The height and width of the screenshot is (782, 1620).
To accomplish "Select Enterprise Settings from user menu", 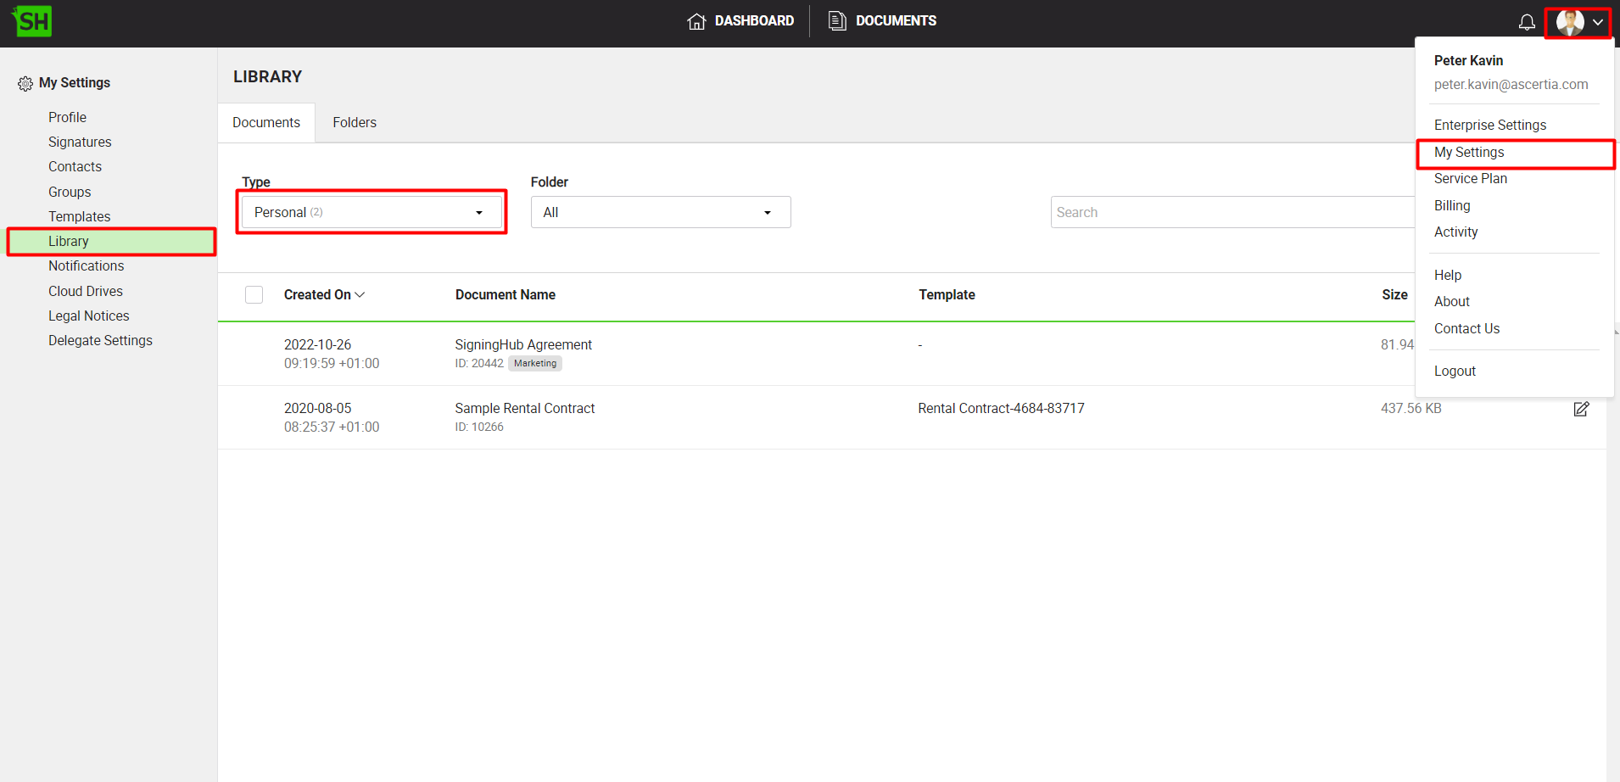I will tap(1489, 126).
